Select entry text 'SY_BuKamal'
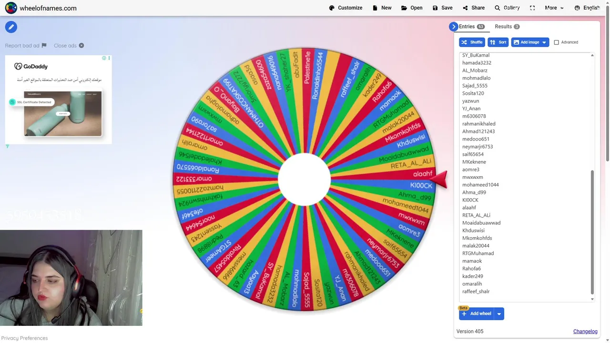 click(476, 55)
